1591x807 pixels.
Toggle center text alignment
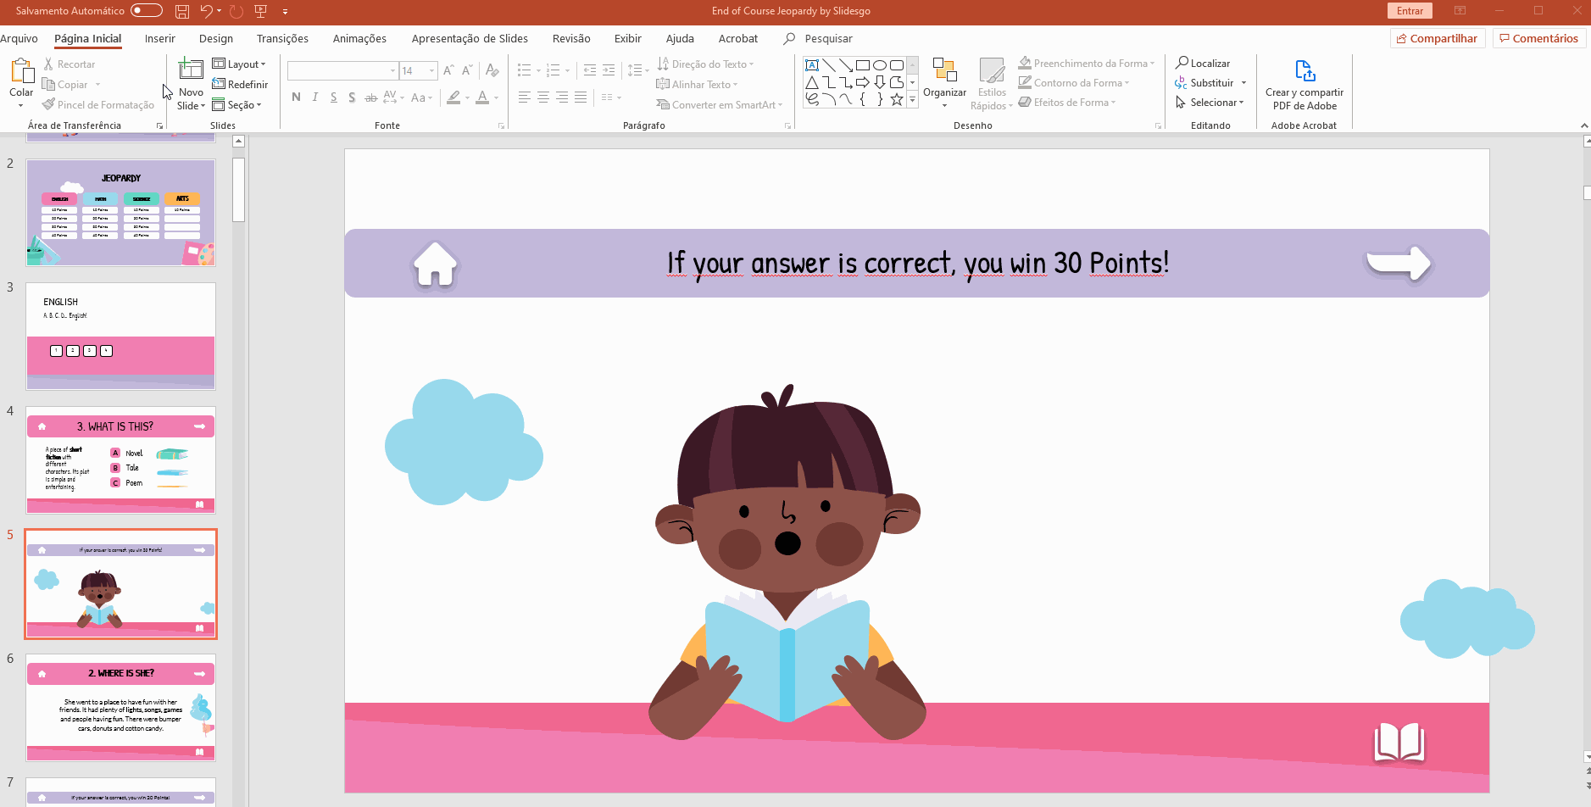coord(543,97)
